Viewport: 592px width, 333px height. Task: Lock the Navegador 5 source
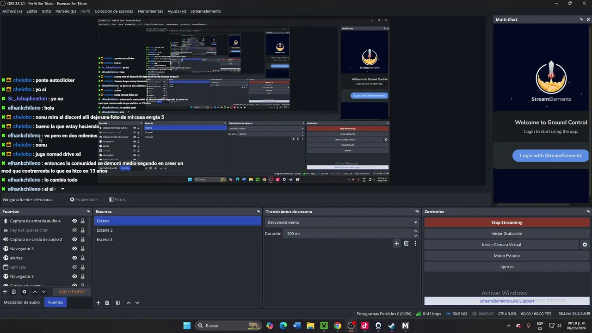pyautogui.click(x=82, y=249)
